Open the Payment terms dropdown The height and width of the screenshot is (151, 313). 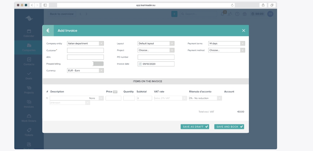click(227, 43)
